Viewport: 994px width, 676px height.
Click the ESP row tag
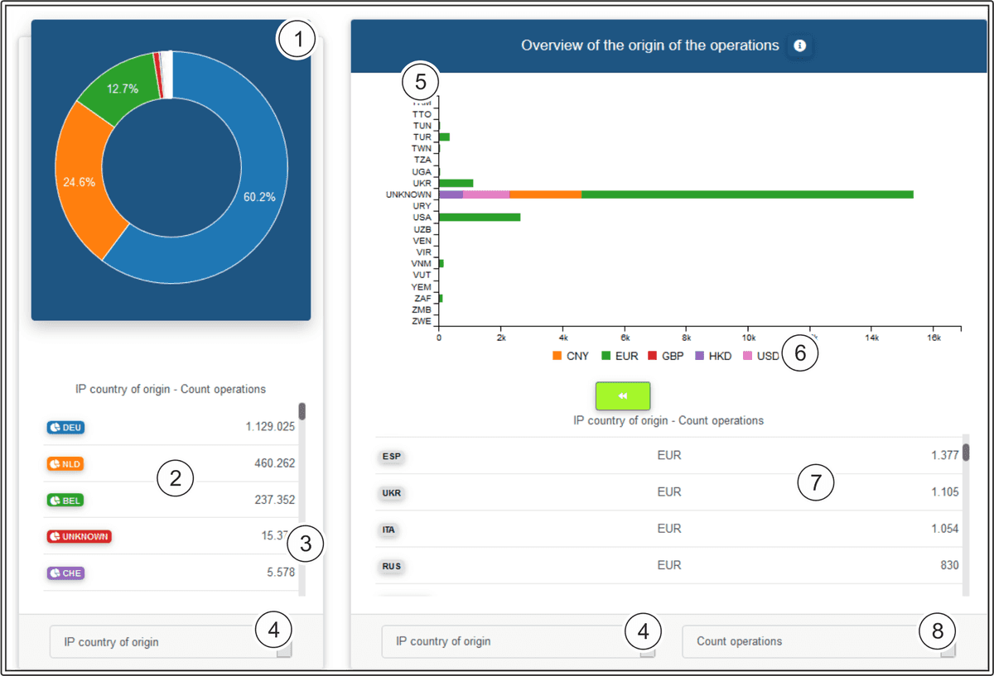391,457
